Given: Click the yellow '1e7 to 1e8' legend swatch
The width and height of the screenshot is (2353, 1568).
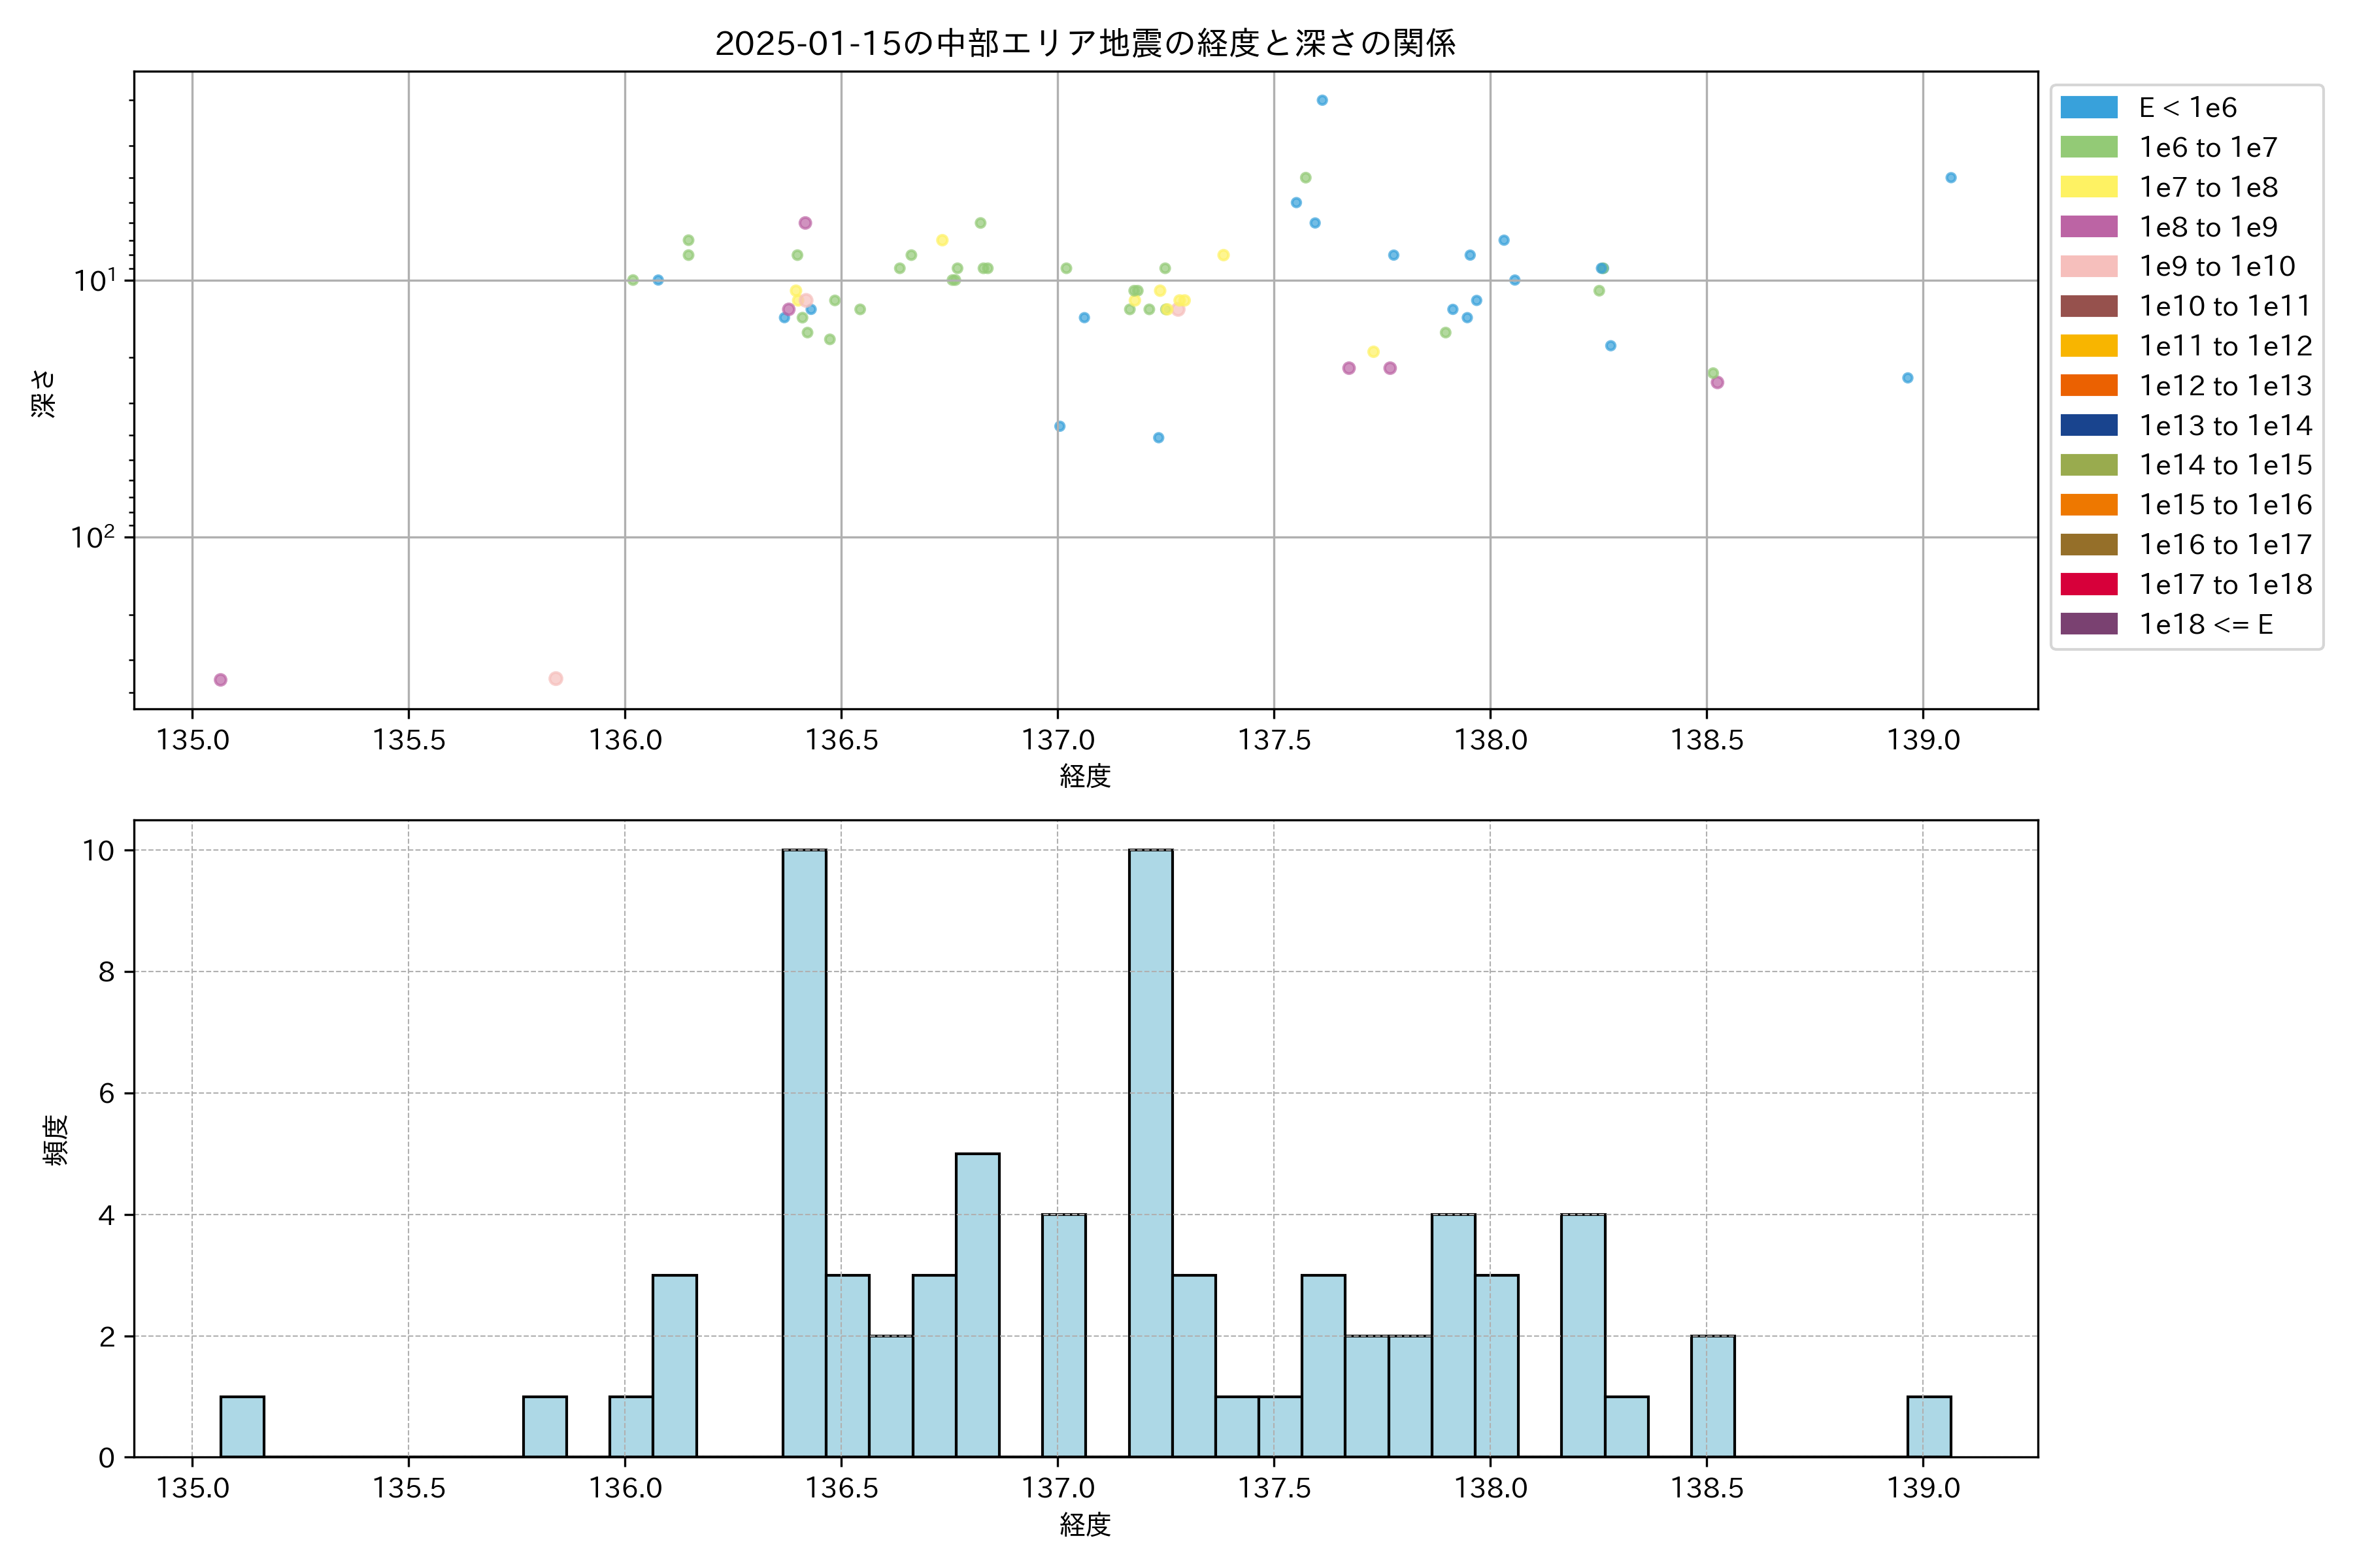Looking at the screenshot, I should click(x=2088, y=187).
